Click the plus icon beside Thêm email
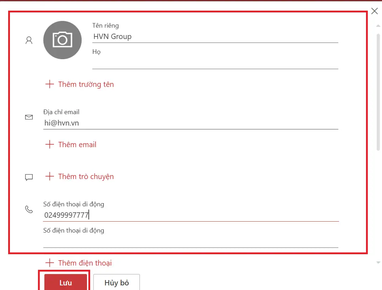382x290 pixels. (x=49, y=144)
